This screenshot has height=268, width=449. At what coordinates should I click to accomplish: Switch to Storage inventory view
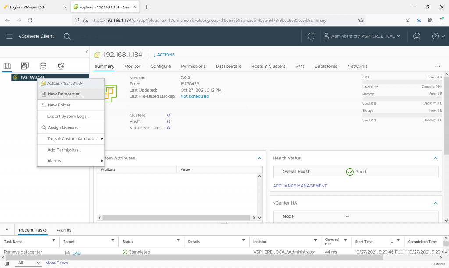pyautogui.click(x=43, y=66)
